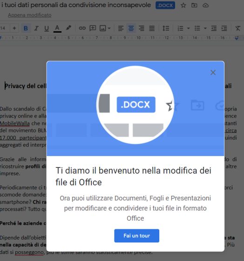The height and width of the screenshot is (261, 244).
Task: Star the document in the title bar
Action: [183, 5]
